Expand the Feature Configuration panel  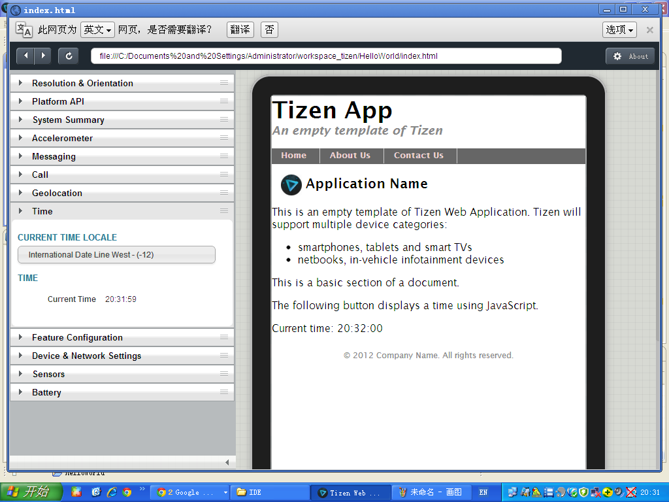122,338
